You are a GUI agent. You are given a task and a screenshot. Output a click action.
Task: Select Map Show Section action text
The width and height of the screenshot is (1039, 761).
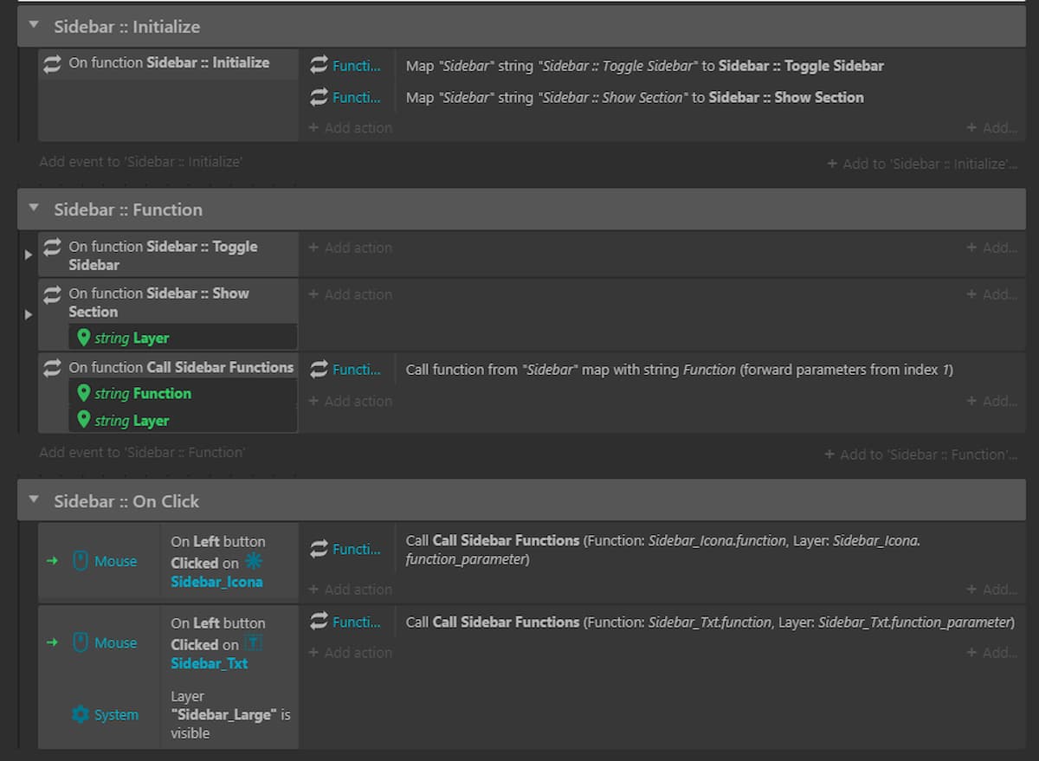tap(635, 98)
